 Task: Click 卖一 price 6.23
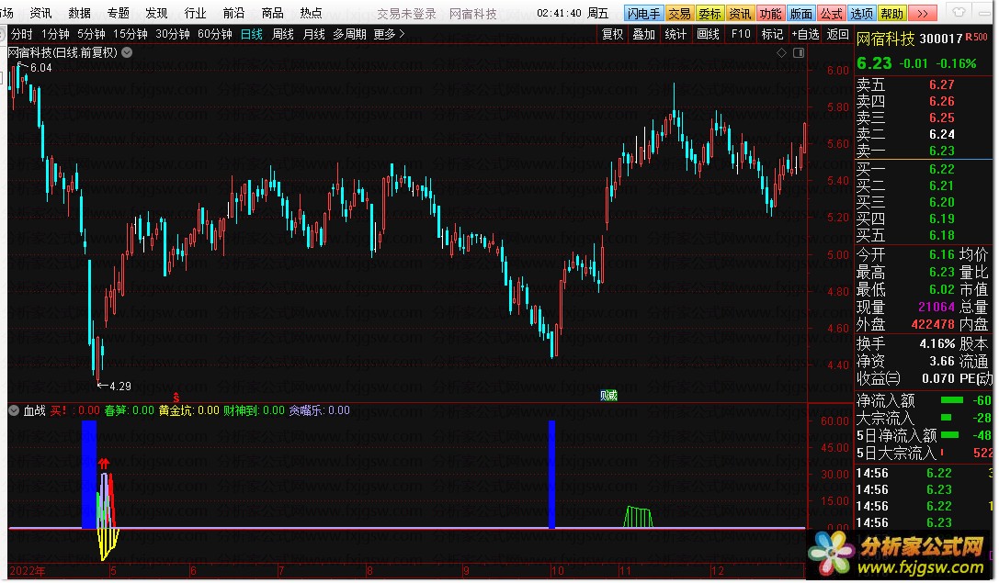click(x=941, y=151)
